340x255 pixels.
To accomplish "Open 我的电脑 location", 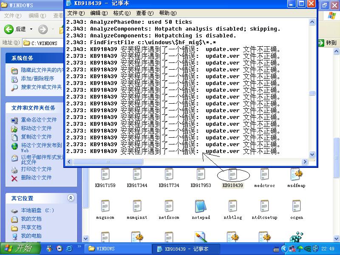I will click(31, 236).
